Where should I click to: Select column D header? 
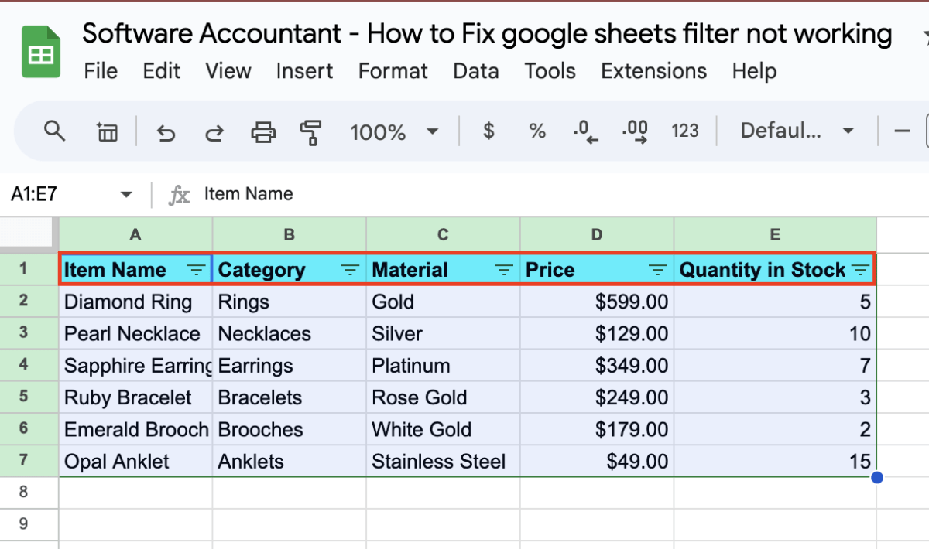[x=597, y=234]
